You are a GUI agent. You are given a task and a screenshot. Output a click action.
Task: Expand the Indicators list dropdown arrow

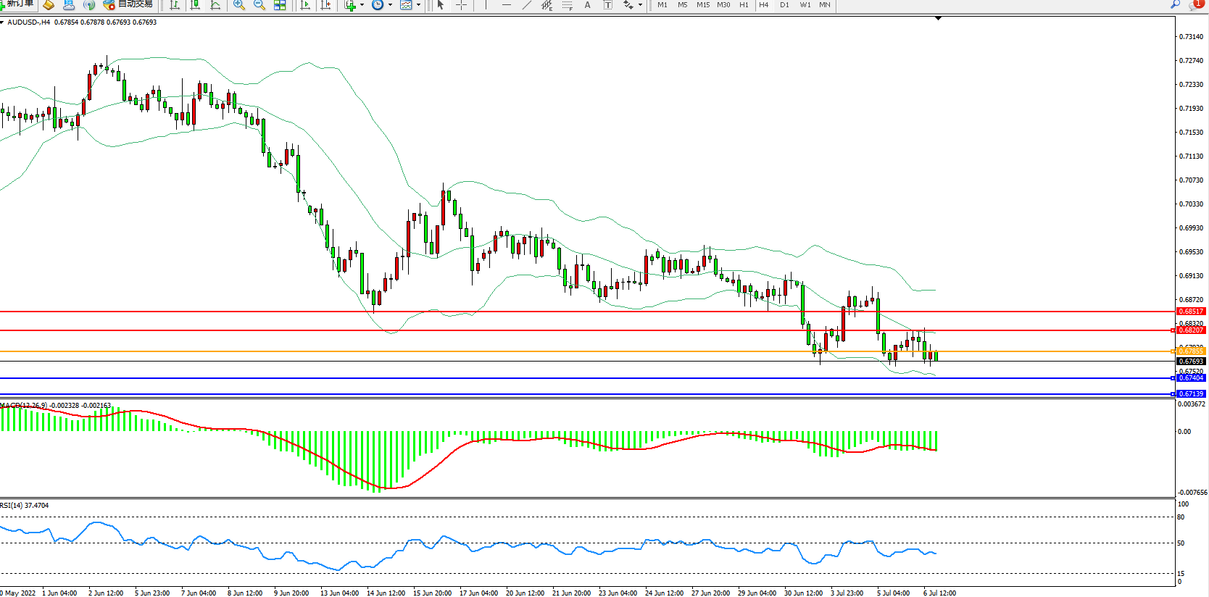(362, 5)
